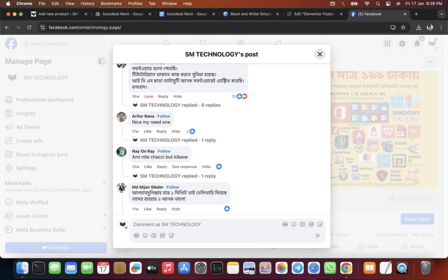
Task: Click the send comment arrow
Action: [318, 235]
